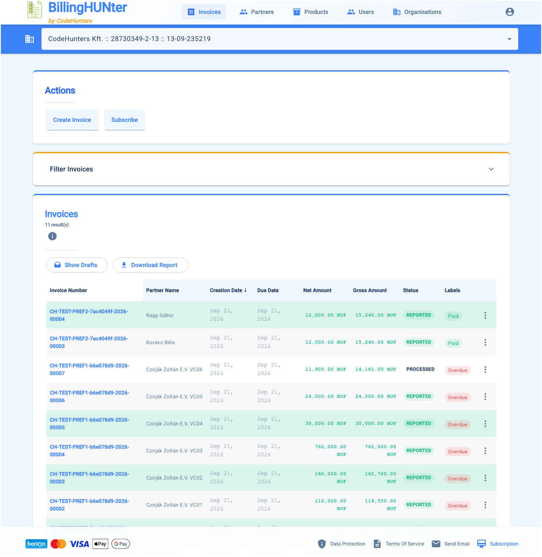This screenshot has height=557, width=542.
Task: Open three-dot menu for VC01 invoice
Action: 485,505
